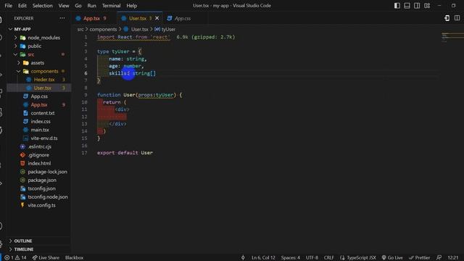Open the Go menu
The width and height of the screenshot is (464, 261).
78,6
